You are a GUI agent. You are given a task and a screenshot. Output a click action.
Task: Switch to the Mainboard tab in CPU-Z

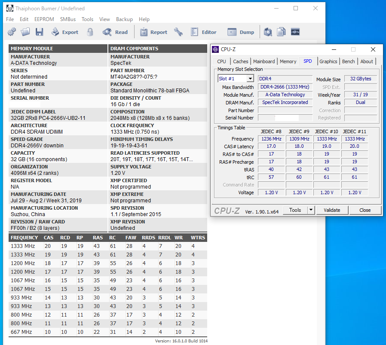264,61
